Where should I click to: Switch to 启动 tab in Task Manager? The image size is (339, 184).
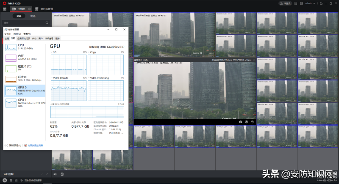34,38
